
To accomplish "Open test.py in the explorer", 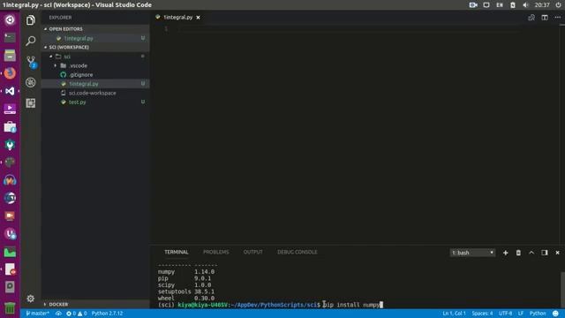I will click(x=78, y=102).
